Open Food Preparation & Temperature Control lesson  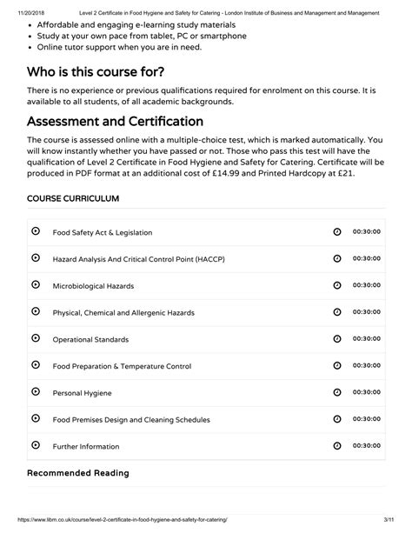(x=122, y=366)
